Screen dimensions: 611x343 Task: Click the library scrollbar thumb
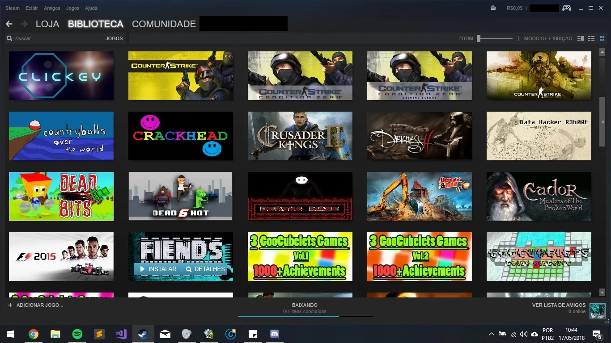[x=602, y=121]
